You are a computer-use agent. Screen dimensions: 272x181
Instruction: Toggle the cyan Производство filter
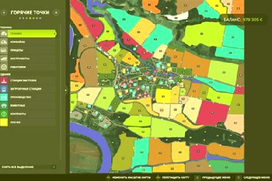tap(4, 97)
